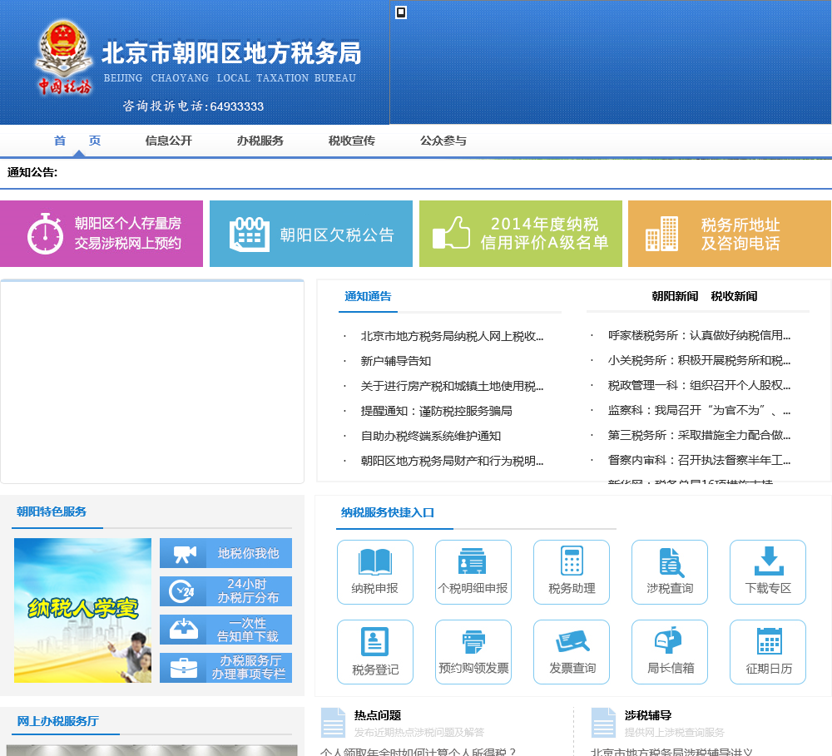The width and height of the screenshot is (832, 756).
Task: Click the document icon next to 涉税辅导
Action: pyautogui.click(x=604, y=723)
